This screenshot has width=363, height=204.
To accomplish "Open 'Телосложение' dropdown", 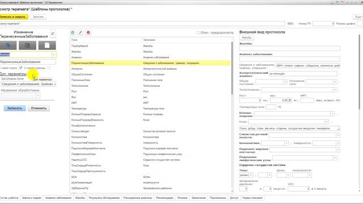I will 335,90.
